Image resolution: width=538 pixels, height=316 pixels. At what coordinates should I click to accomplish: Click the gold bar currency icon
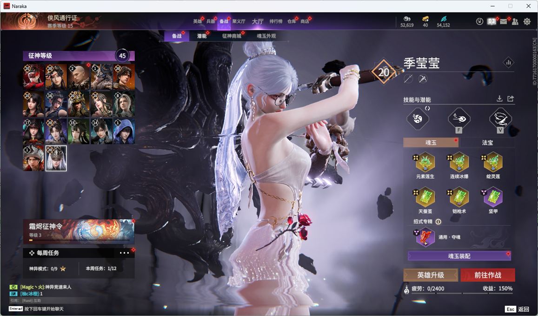[425, 19]
